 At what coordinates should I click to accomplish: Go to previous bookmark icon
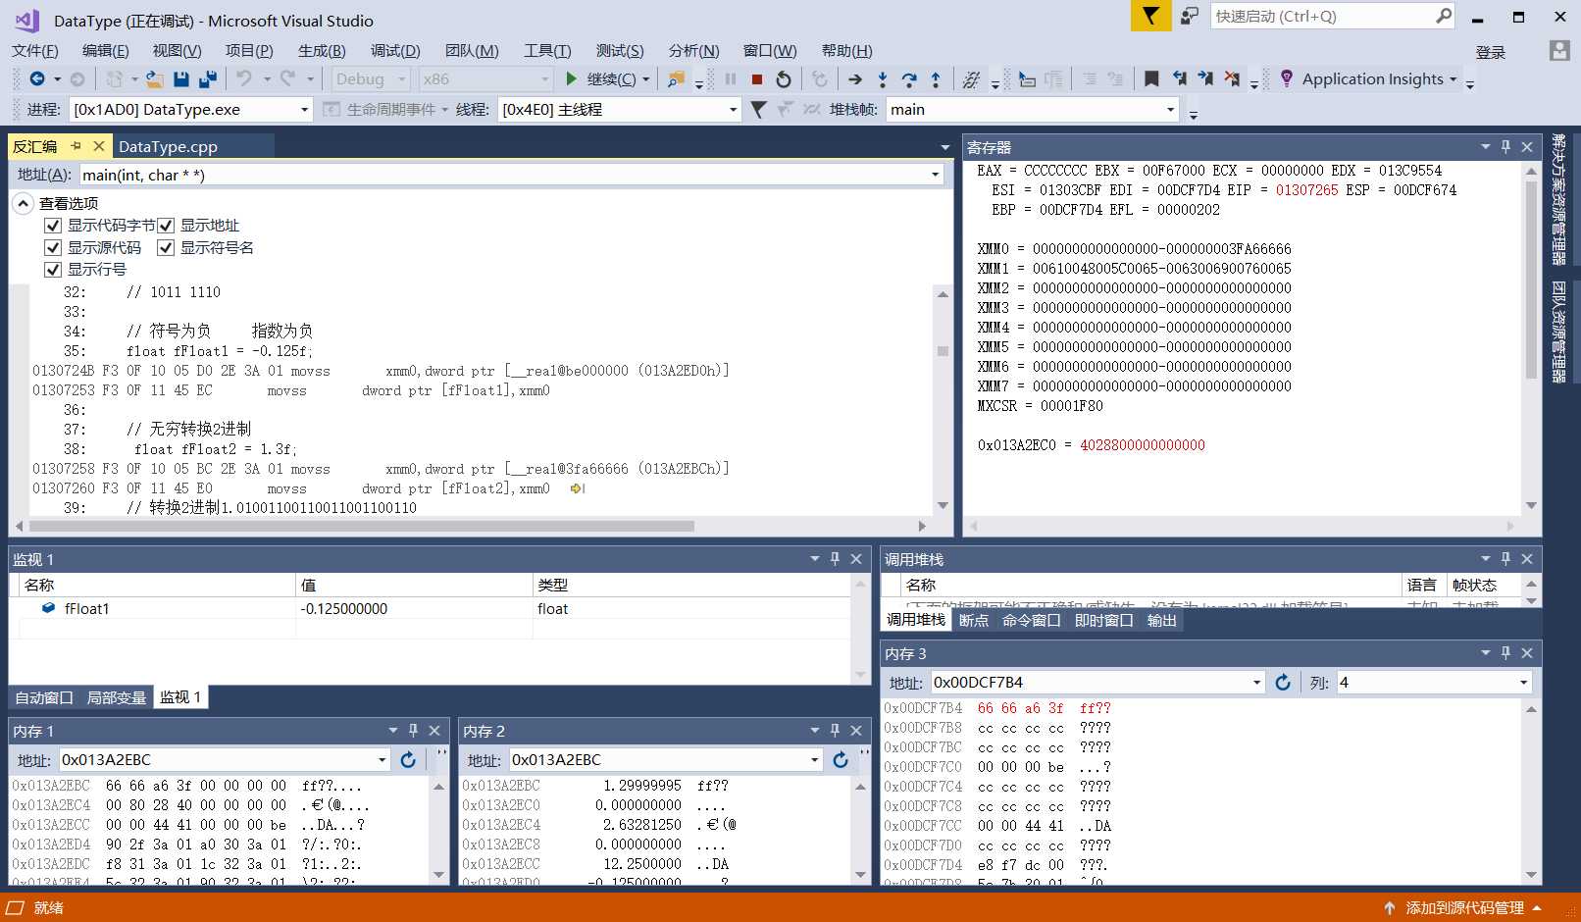(1179, 79)
